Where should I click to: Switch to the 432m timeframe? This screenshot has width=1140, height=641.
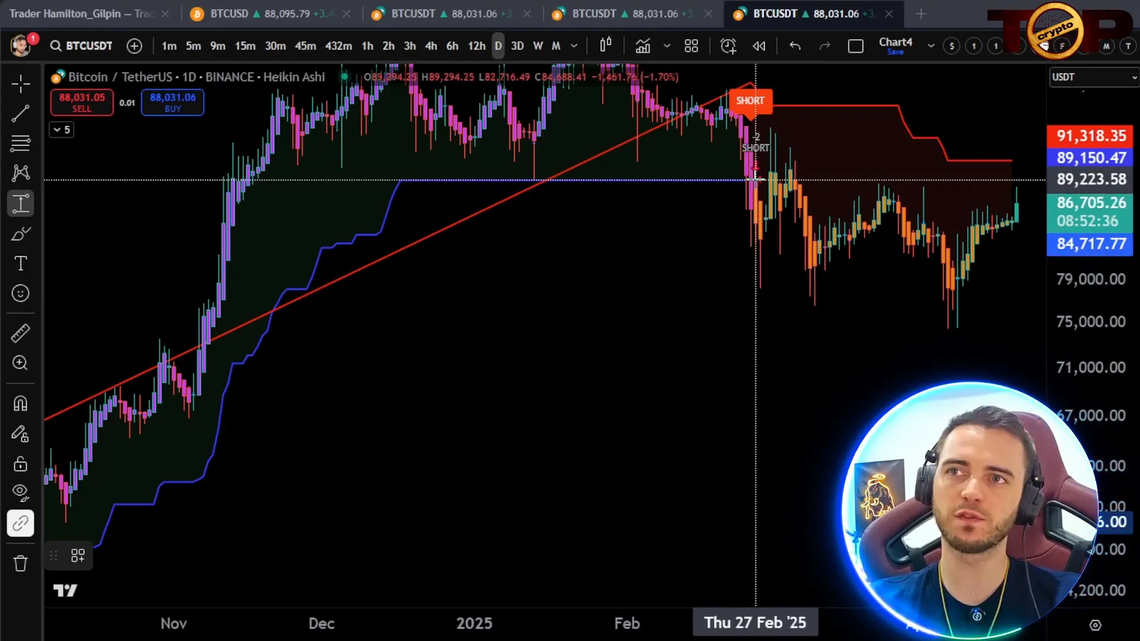pos(338,46)
